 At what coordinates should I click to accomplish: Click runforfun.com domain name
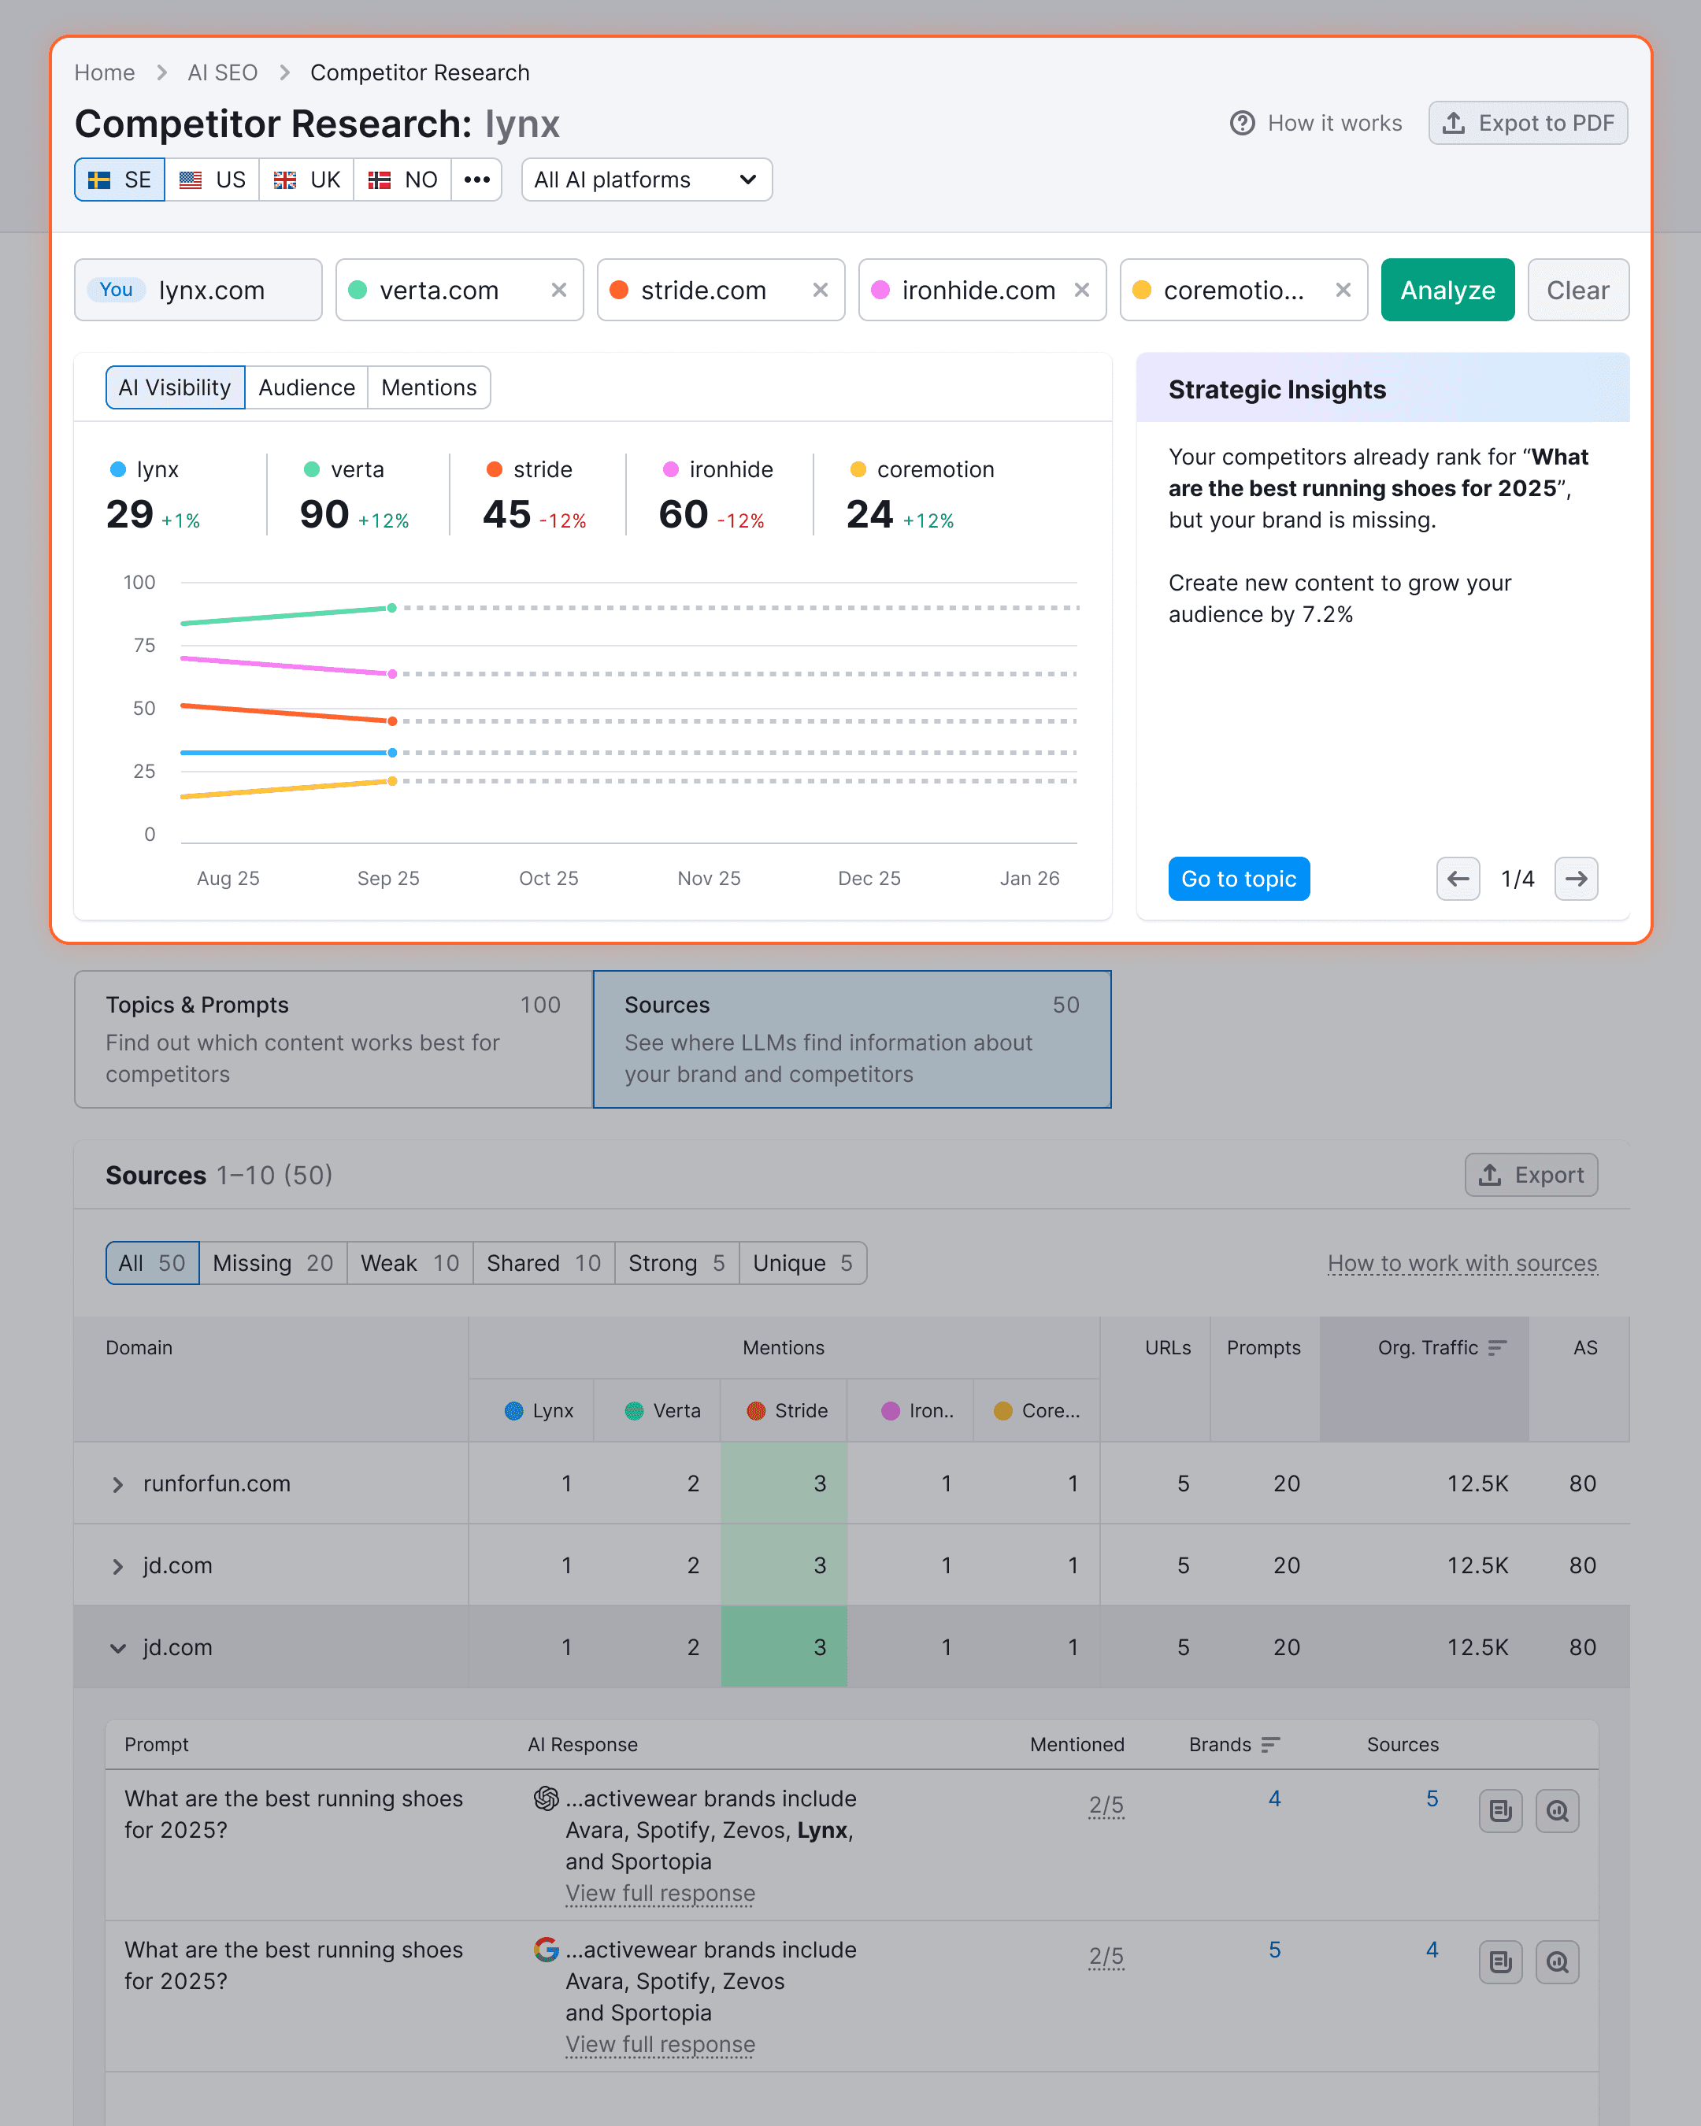point(217,1484)
